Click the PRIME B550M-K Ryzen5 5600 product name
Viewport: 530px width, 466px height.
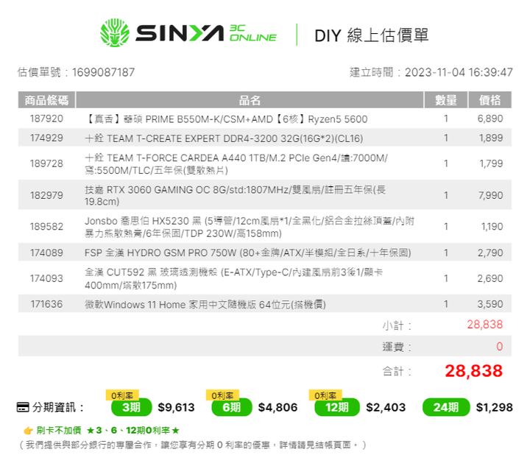coord(226,119)
